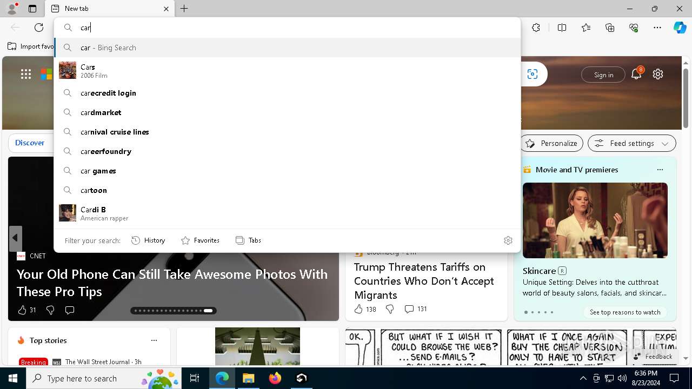Click the visual search camera icon
Screen dimensions: 692x389
[533, 75]
